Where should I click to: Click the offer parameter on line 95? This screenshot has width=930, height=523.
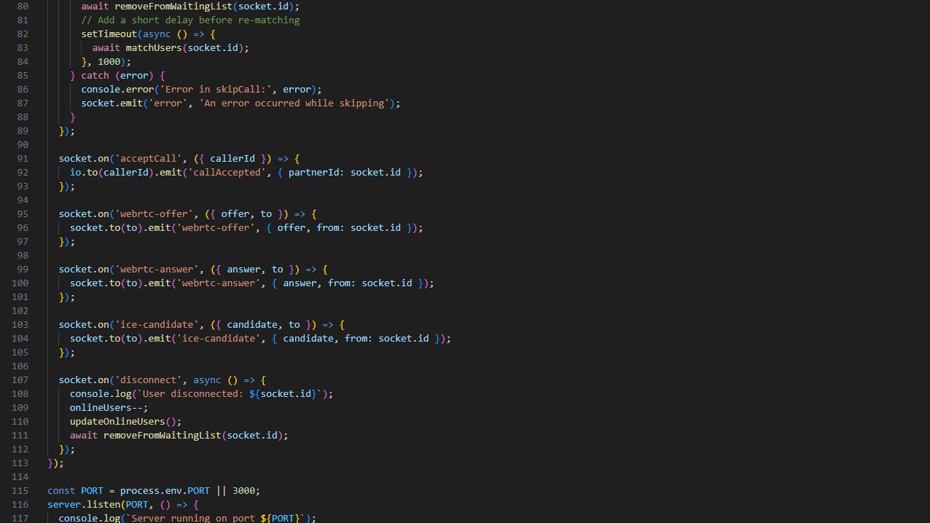click(235, 213)
